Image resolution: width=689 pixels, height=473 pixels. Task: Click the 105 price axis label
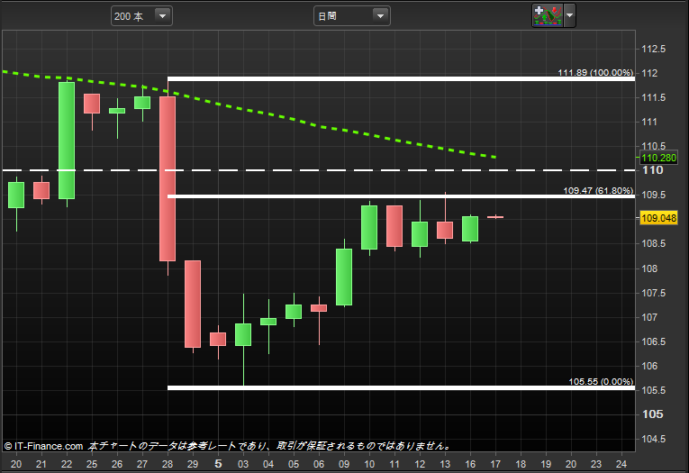coord(653,414)
